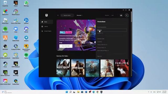Open the GeForce Experience desktop icon

pos(5,73)
